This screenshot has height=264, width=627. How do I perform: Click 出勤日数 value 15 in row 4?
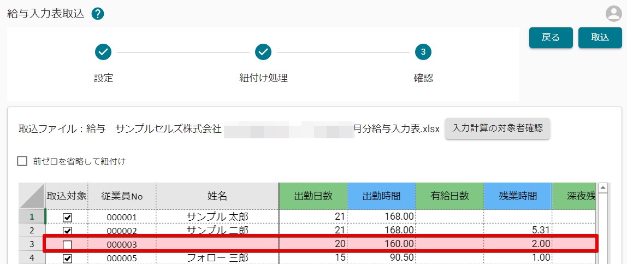tap(313, 258)
